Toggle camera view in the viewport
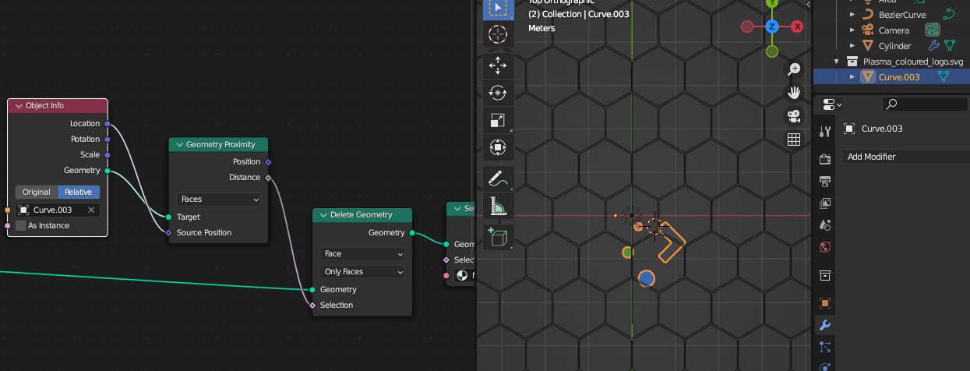 (x=794, y=116)
